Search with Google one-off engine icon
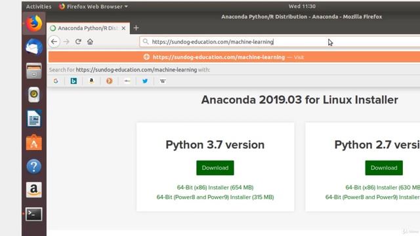The height and width of the screenshot is (236, 420). point(56,81)
